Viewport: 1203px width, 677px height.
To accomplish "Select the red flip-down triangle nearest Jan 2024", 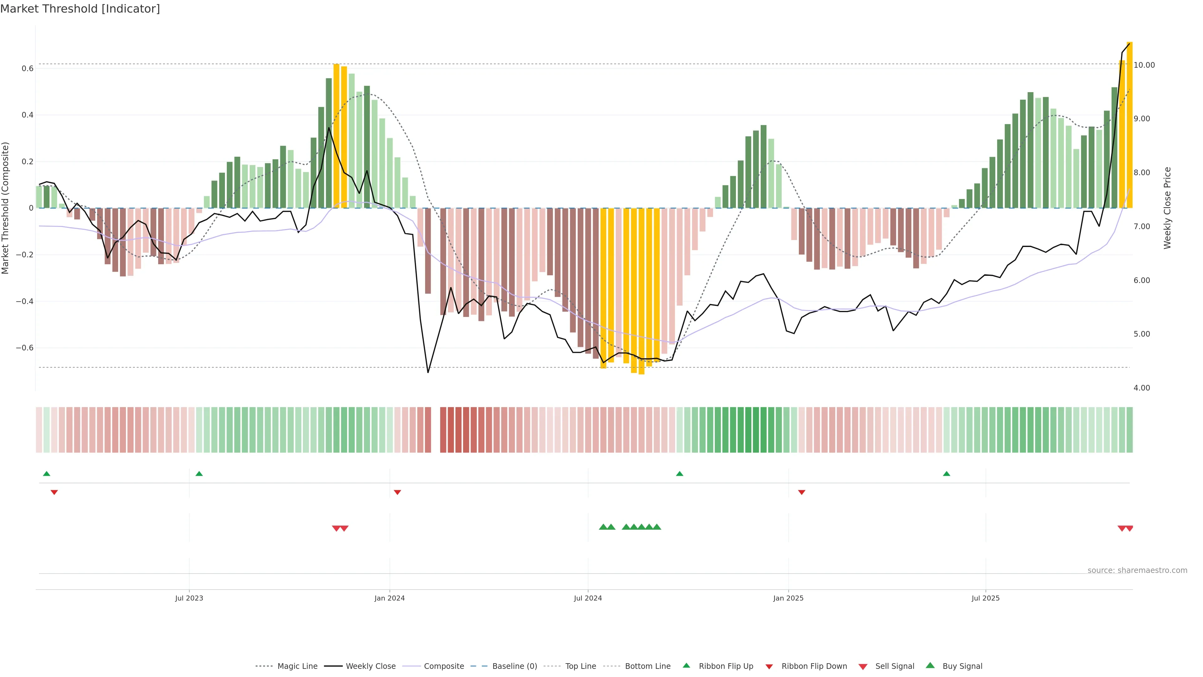I will [398, 492].
